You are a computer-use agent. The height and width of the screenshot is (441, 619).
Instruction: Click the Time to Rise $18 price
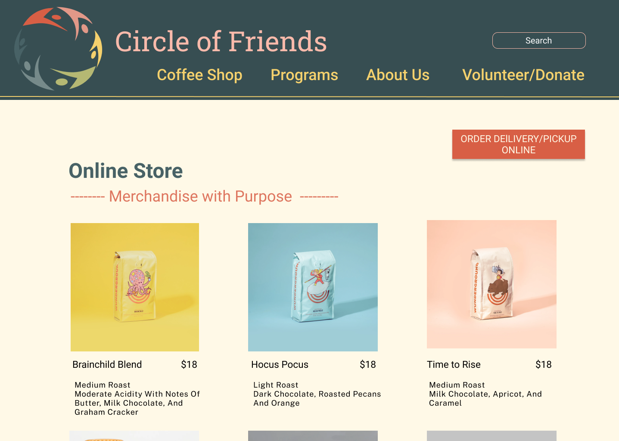(544, 364)
